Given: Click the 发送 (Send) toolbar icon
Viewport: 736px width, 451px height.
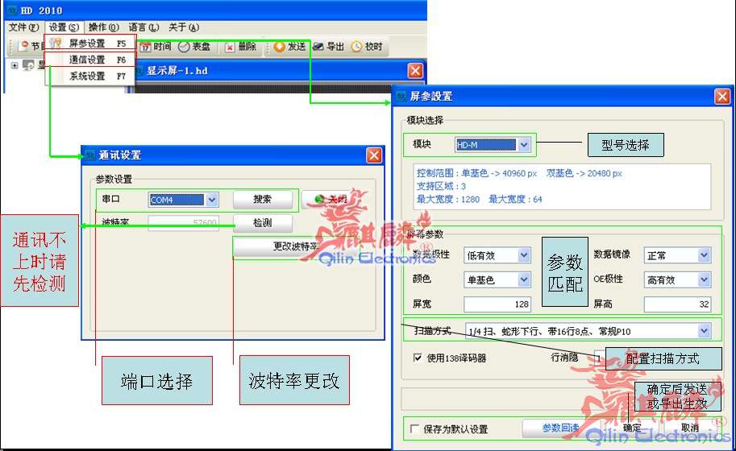Looking at the screenshot, I should (x=280, y=47).
